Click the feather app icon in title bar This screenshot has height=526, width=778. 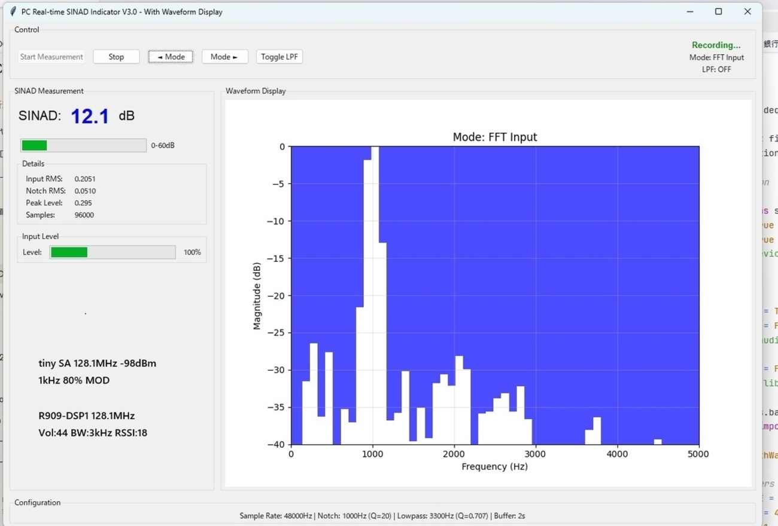pyautogui.click(x=13, y=11)
